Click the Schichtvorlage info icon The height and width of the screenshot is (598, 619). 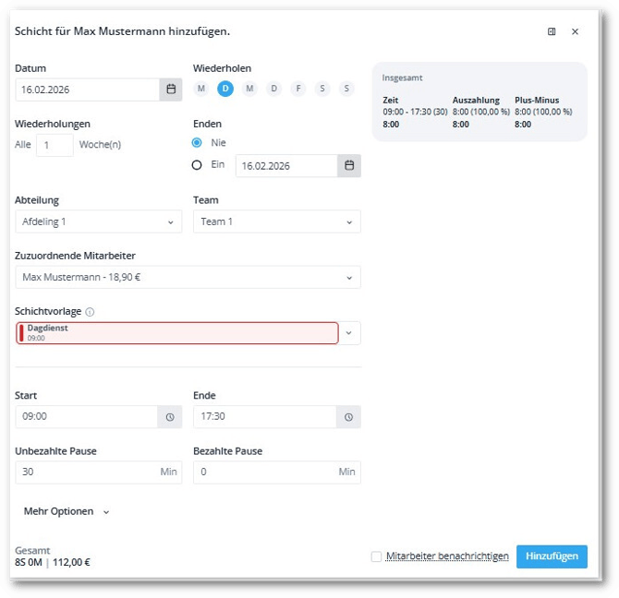click(90, 312)
